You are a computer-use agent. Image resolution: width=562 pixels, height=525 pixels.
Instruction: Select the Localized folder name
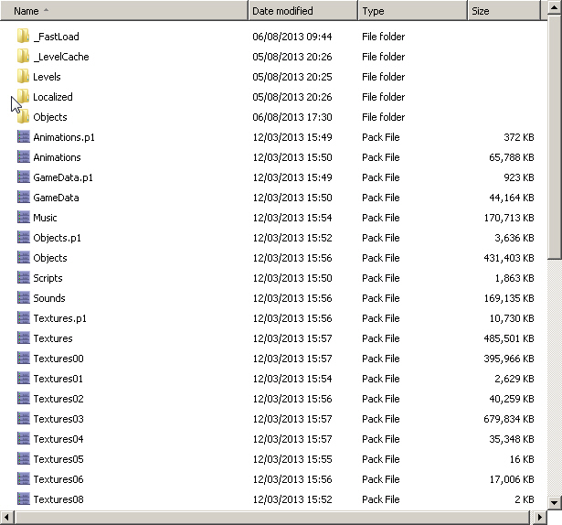(53, 97)
